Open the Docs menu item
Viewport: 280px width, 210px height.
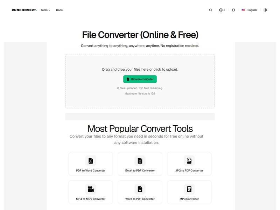click(59, 10)
